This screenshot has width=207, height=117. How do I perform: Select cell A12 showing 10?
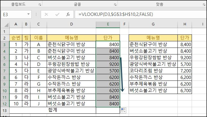(x=16, y=104)
